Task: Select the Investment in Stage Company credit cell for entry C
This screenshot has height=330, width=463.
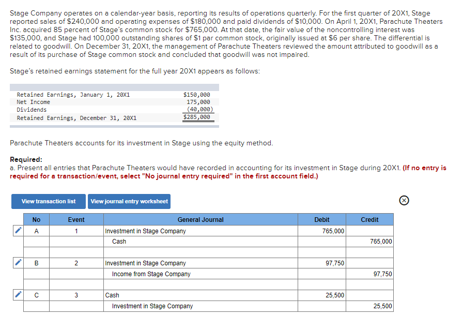Action: [200, 306]
